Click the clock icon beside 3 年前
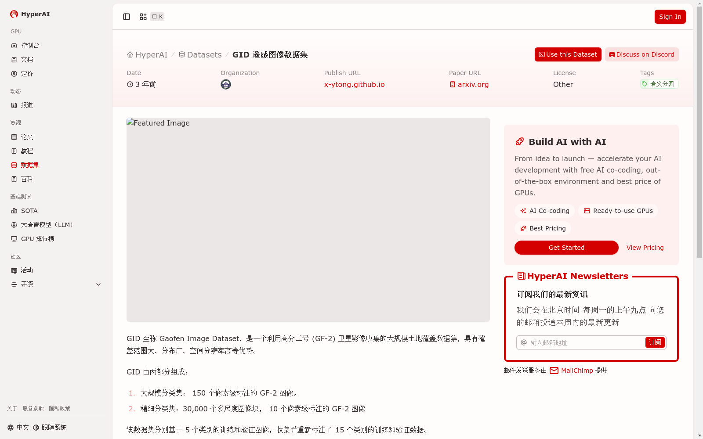This screenshot has height=439, width=703. (x=130, y=84)
